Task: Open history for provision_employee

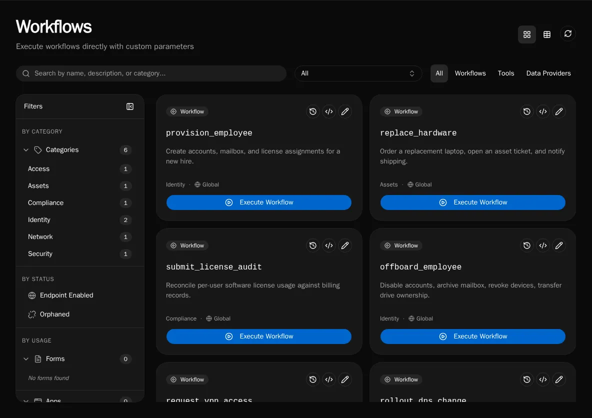Action: point(313,111)
